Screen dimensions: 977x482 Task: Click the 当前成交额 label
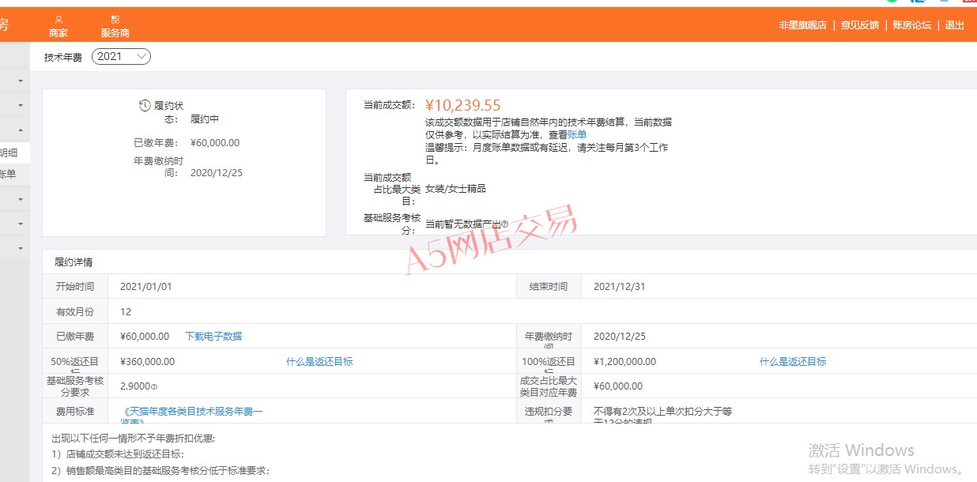389,105
